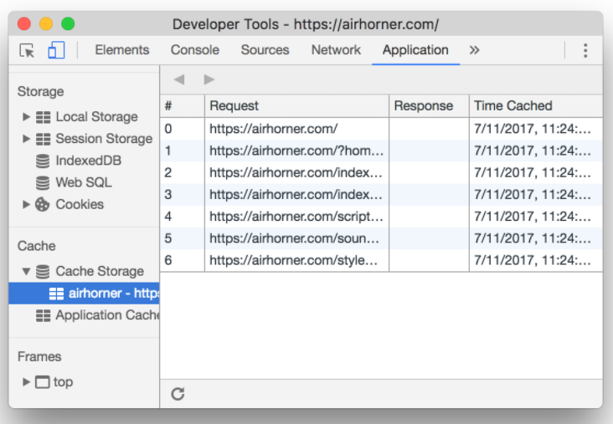Click the IndexedDB database icon
Viewport: 613px width, 424px height.
43,161
